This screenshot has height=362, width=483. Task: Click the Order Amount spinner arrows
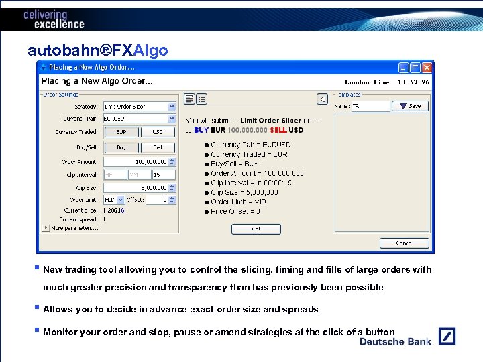172,162
